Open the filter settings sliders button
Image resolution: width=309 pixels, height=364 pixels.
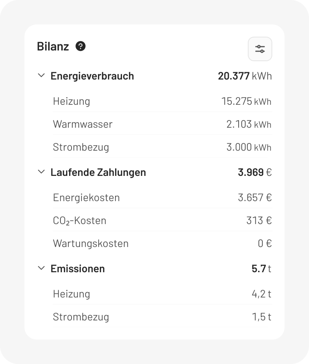[260, 49]
